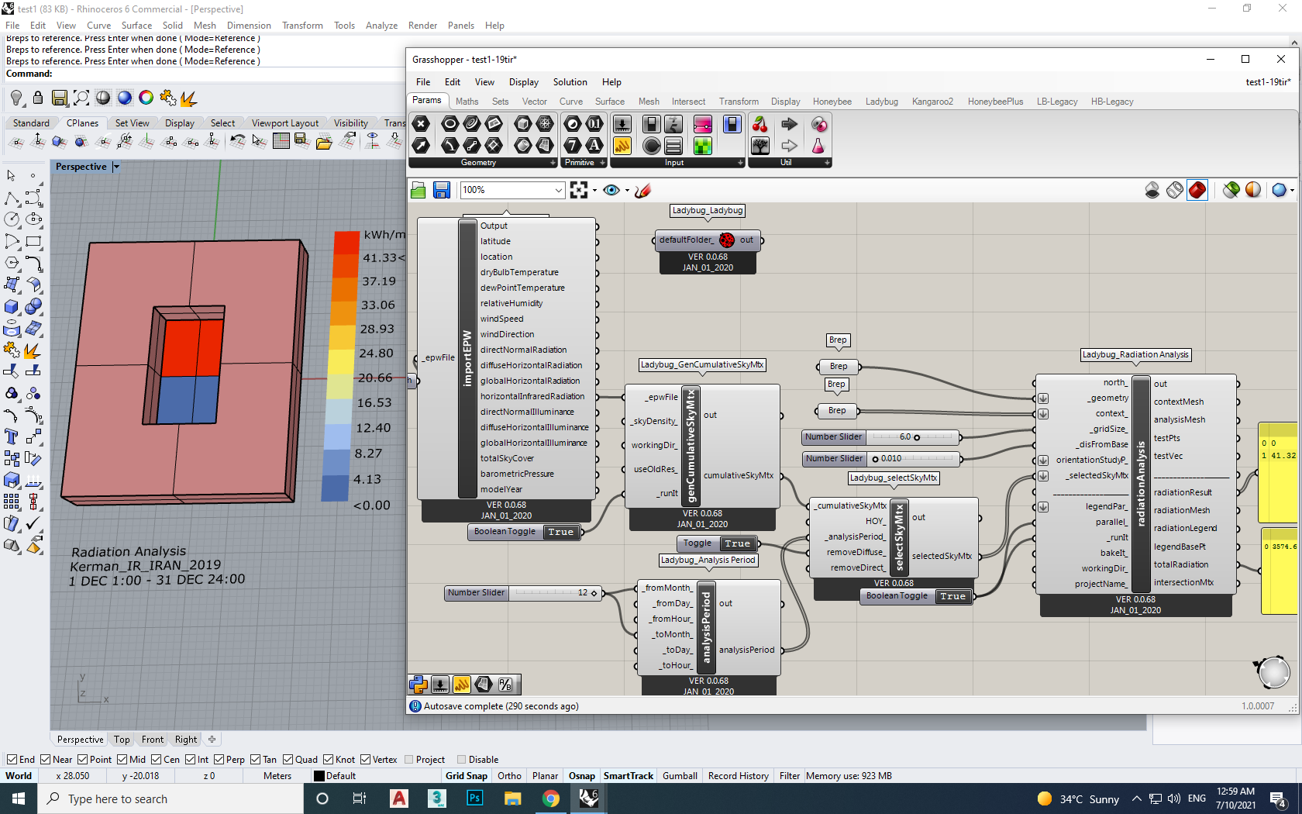Click the lightbulb hide objects icon in Rhino
1302x814 pixels.
pyautogui.click(x=16, y=98)
